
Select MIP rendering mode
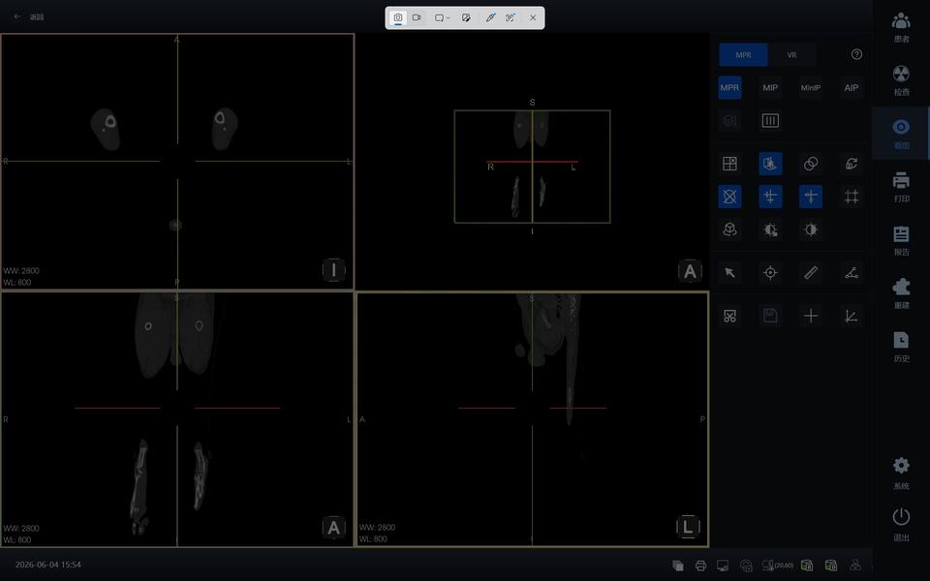click(770, 88)
